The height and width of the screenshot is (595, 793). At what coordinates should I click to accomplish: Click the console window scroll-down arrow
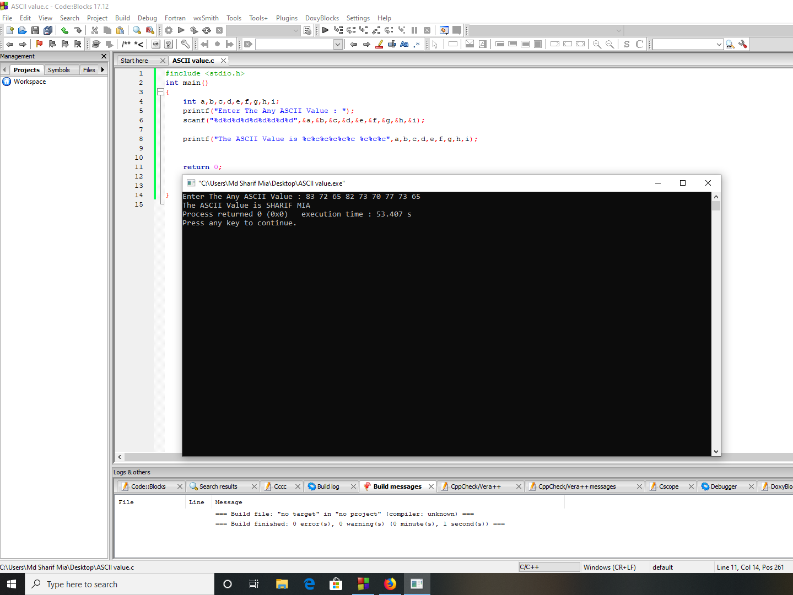716,451
